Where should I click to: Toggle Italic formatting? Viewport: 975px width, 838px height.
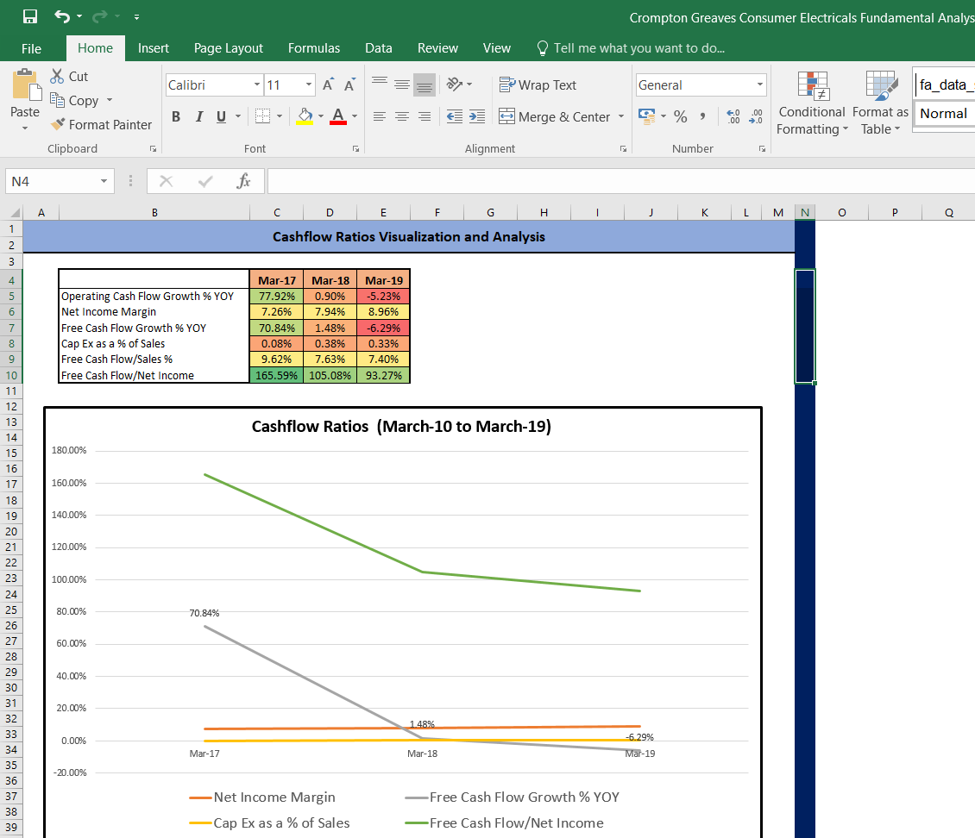pyautogui.click(x=199, y=116)
